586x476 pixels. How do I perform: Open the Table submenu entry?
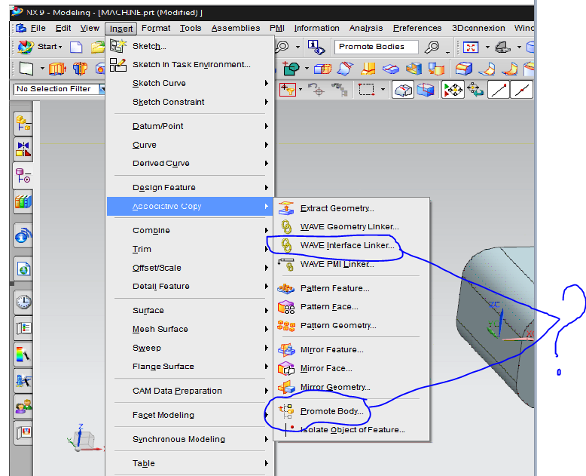pos(191,463)
